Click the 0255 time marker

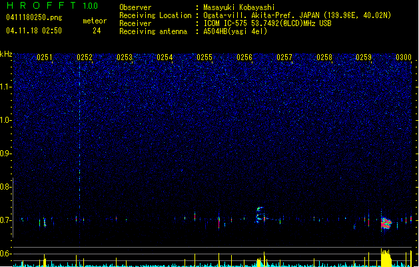pos(205,57)
